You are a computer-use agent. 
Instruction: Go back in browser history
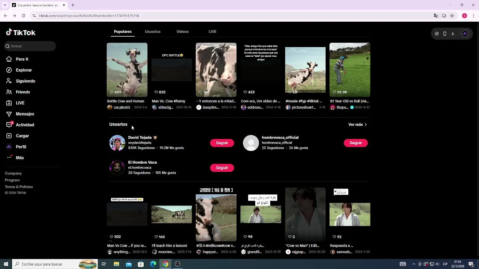[5, 16]
